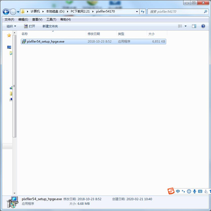Open the 编辑(E) menu
Viewport: 211px width, 211px height.
(x=23, y=19)
